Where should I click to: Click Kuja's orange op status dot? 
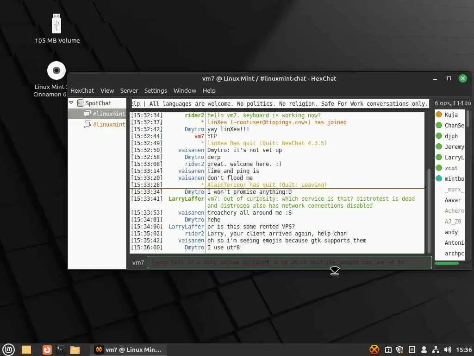point(439,114)
